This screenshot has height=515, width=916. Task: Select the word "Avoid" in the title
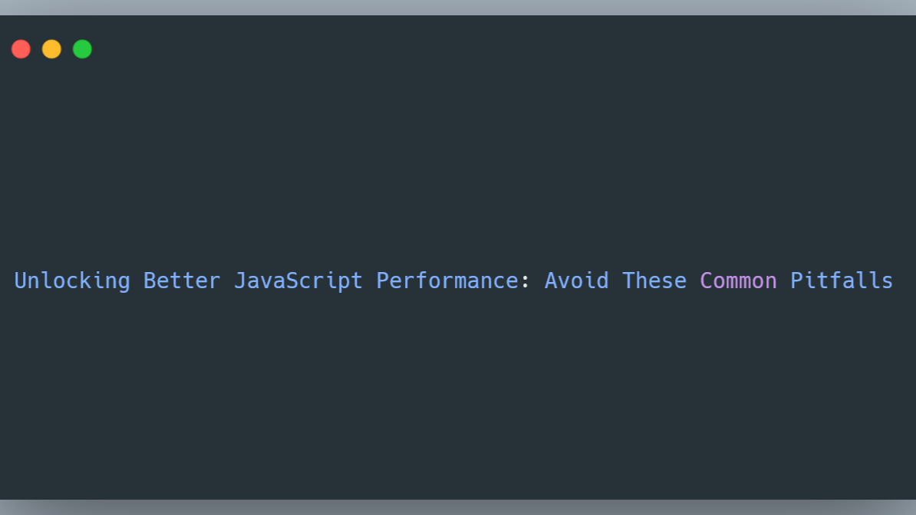[576, 280]
